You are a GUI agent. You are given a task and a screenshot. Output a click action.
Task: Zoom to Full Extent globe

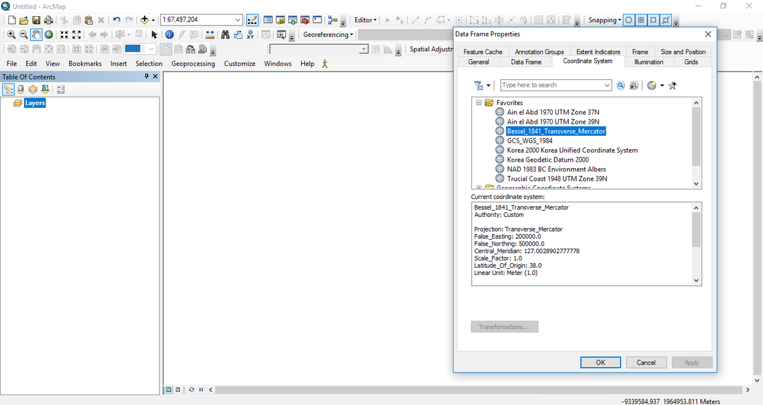(x=49, y=35)
